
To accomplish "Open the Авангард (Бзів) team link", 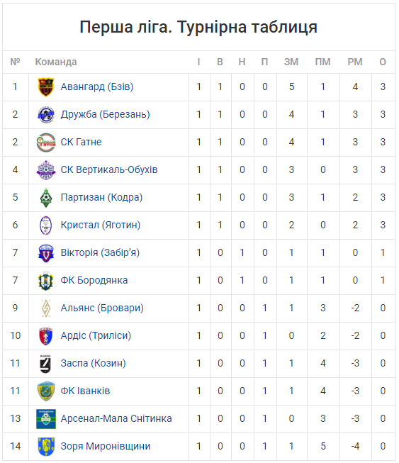I will point(97,87).
